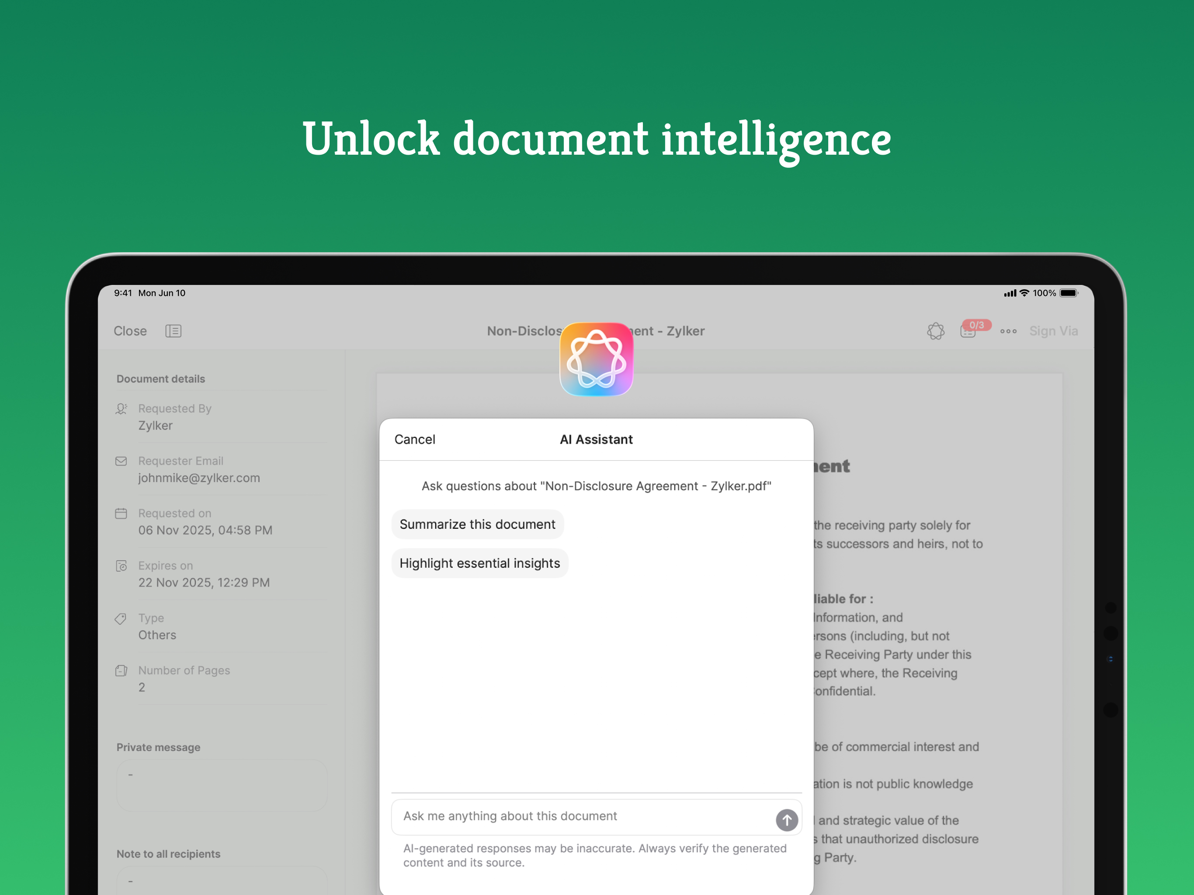
Task: Choose Highlight essential insights
Action: click(479, 563)
